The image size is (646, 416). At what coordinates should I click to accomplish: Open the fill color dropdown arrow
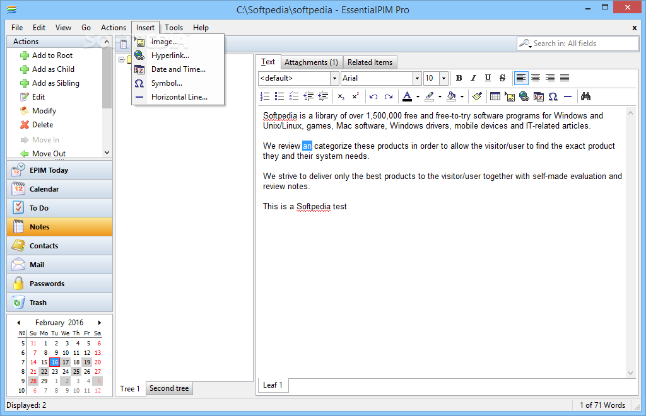462,96
